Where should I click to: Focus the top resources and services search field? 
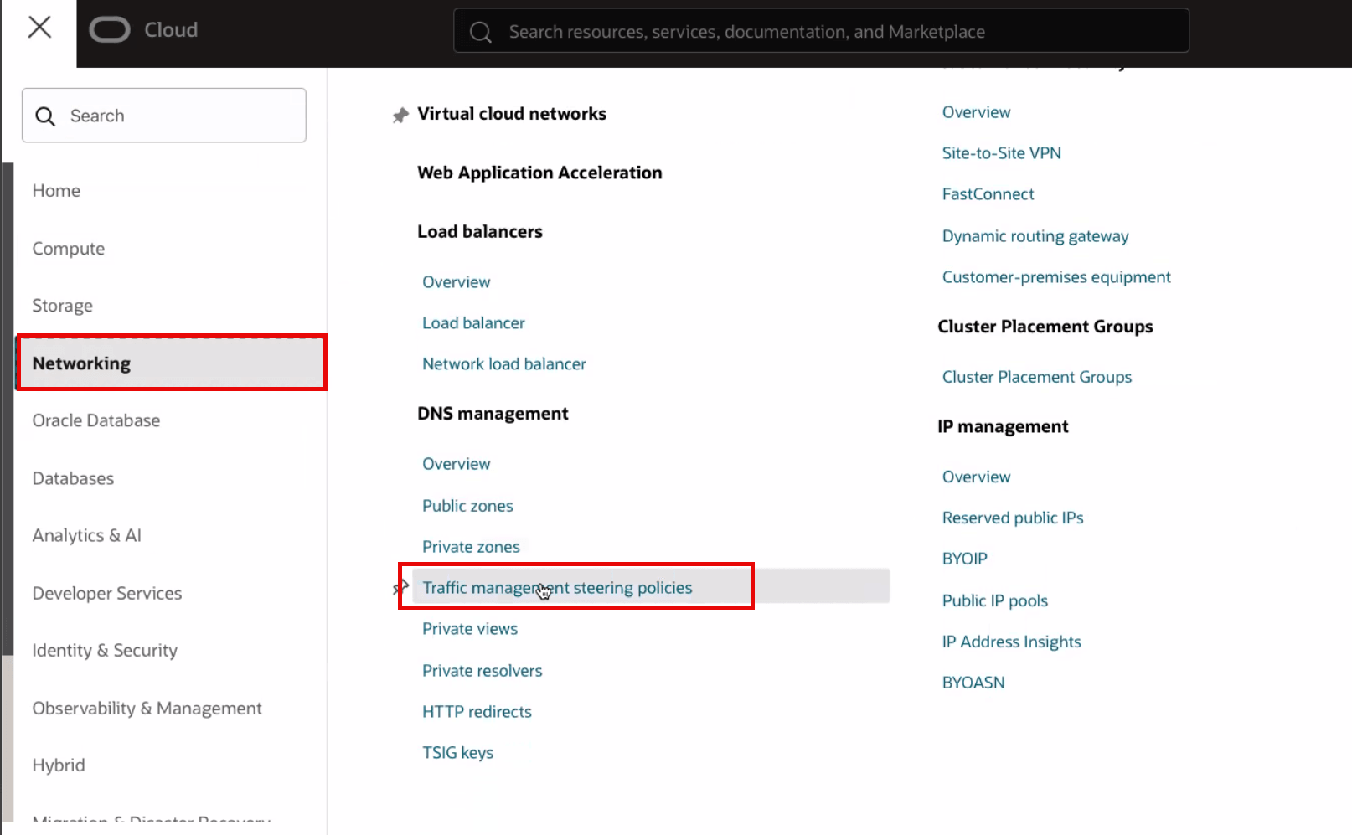click(x=821, y=31)
